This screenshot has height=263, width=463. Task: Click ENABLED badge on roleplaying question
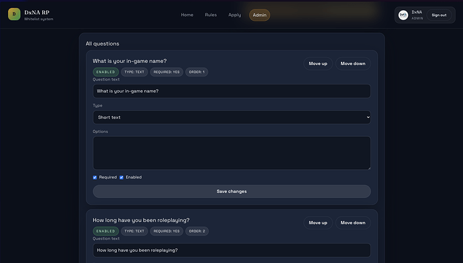pos(106,231)
